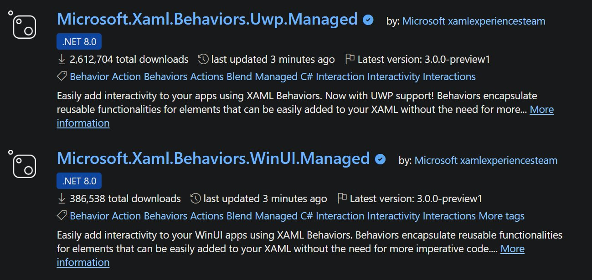
Task: Open Microsoft.Xaml.Behaviors.WinUI.Managed package page
Action: [x=213, y=158]
